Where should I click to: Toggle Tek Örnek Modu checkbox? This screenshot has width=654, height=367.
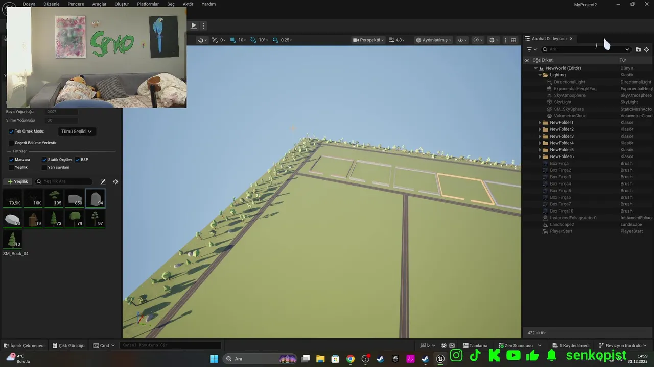(x=11, y=132)
